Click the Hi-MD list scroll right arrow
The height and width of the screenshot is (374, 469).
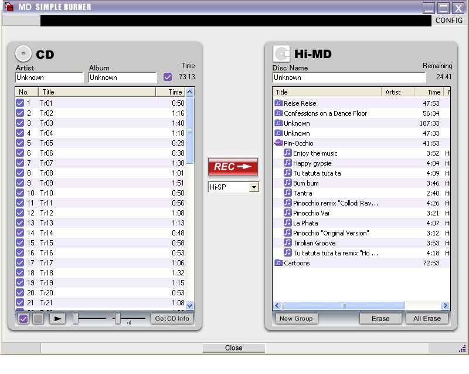tap(445, 305)
